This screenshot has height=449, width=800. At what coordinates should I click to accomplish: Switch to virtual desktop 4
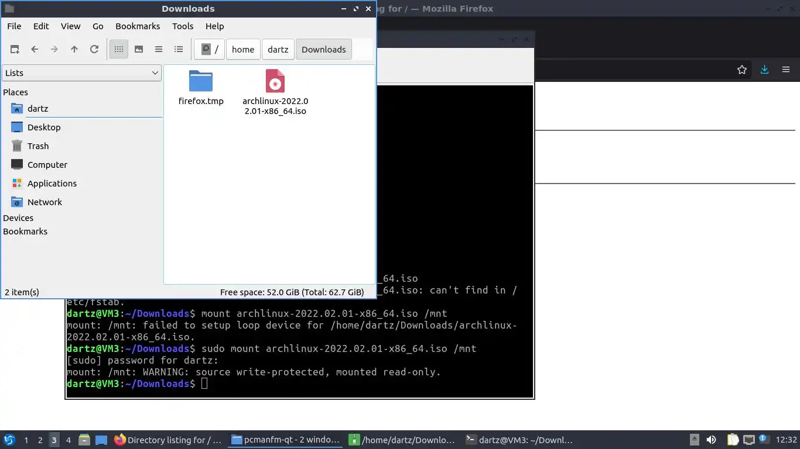(69, 440)
